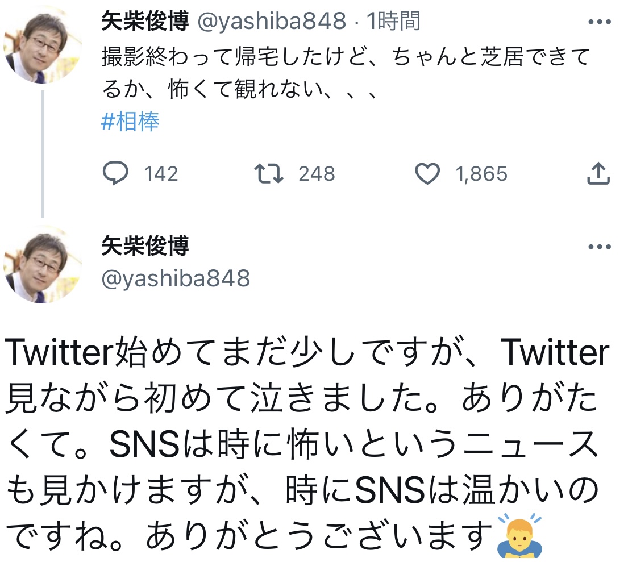628x562 pixels.
Task: Click the reply speech bubble icon
Action: (x=115, y=174)
